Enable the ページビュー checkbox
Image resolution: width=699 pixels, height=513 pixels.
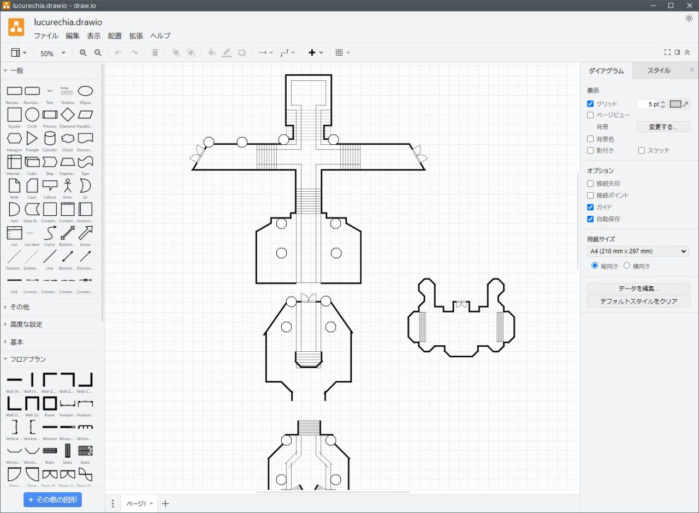pyautogui.click(x=590, y=115)
